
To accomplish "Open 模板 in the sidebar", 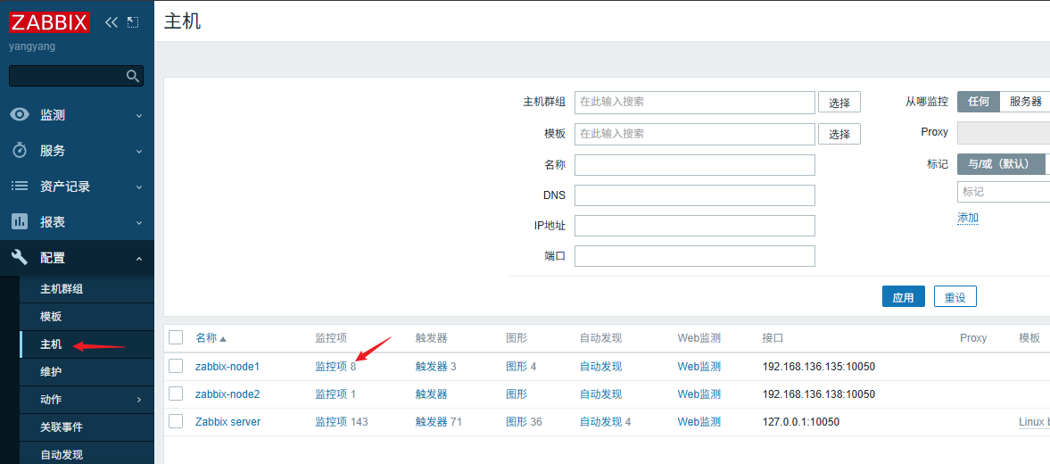I will (x=51, y=316).
